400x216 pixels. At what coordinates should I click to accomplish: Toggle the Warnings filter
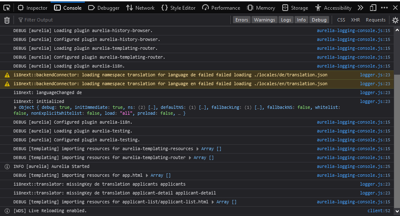click(x=265, y=20)
